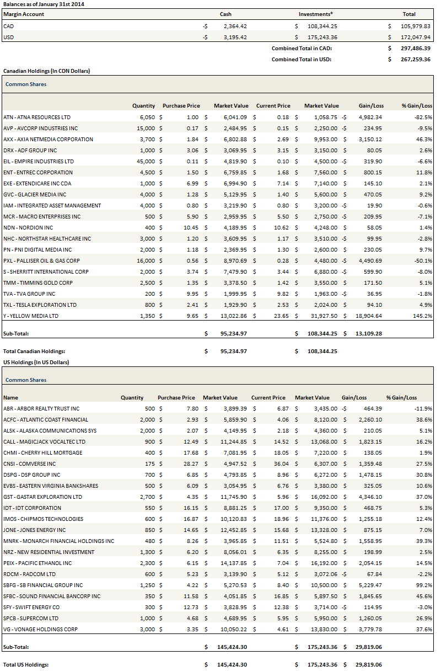Click the "Total US Holdings:" label
441x671 pixels.
click(26, 664)
